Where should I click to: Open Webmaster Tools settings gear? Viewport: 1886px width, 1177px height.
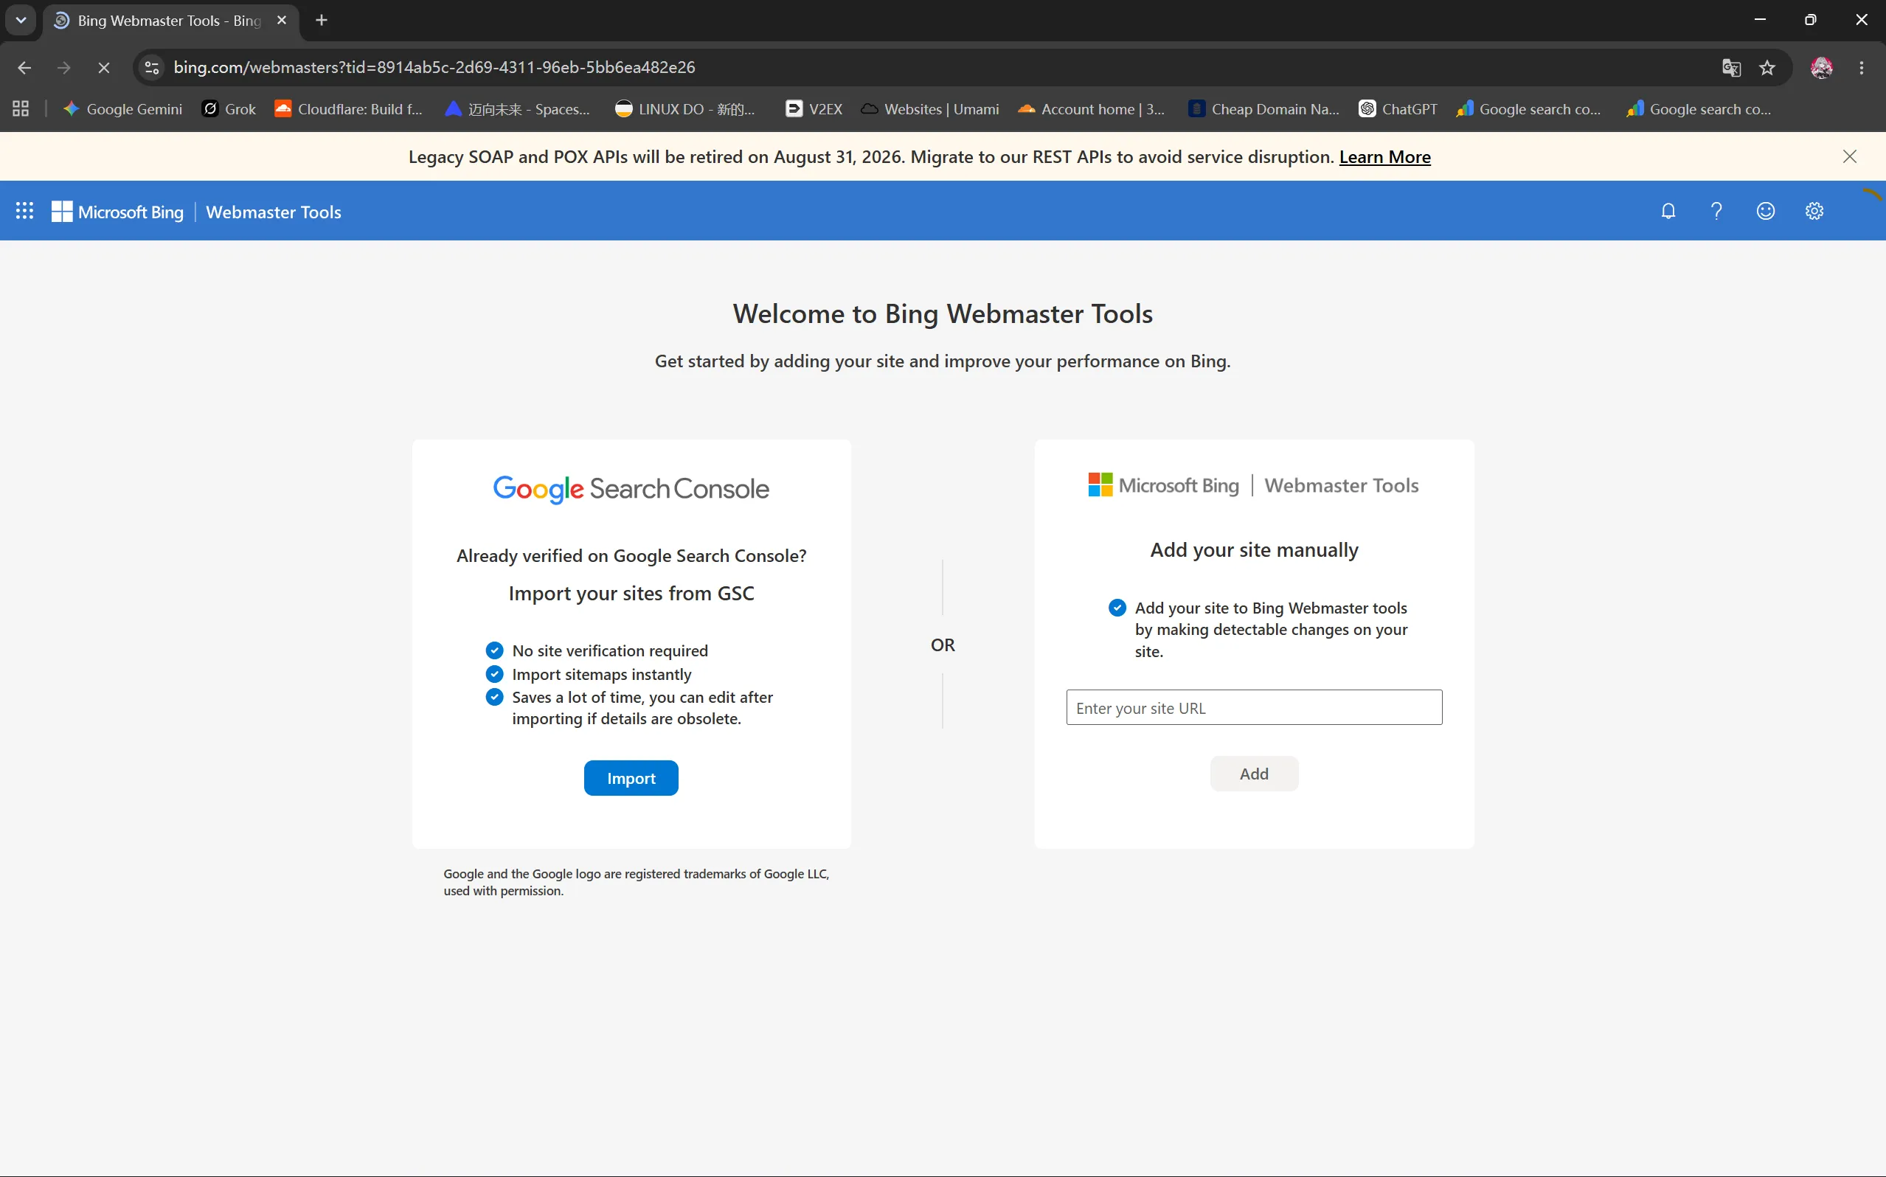click(x=1814, y=211)
